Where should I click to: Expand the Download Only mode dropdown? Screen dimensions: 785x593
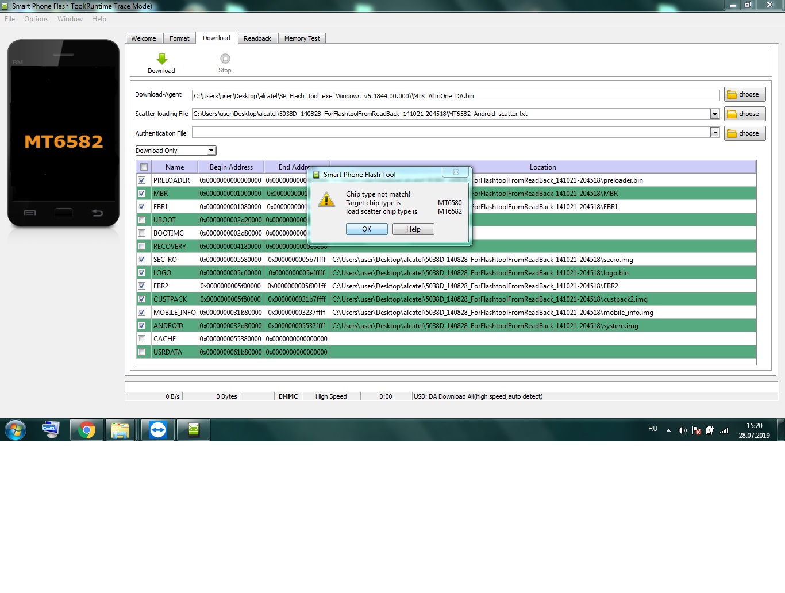211,151
